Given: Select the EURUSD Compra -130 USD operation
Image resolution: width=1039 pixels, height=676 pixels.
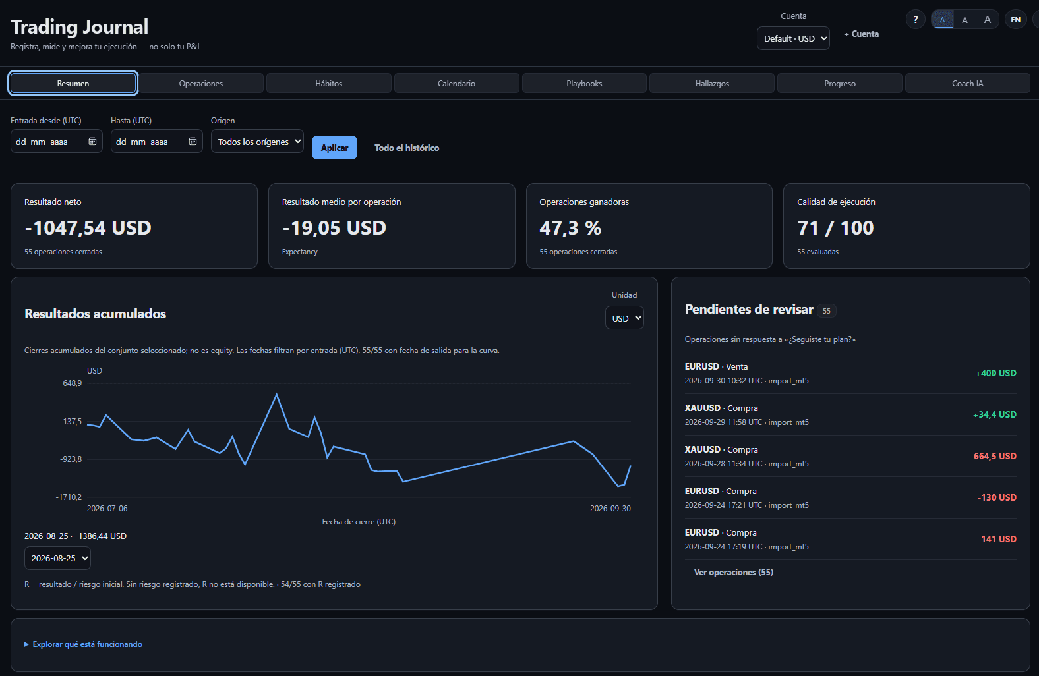Looking at the screenshot, I should pyautogui.click(x=850, y=497).
